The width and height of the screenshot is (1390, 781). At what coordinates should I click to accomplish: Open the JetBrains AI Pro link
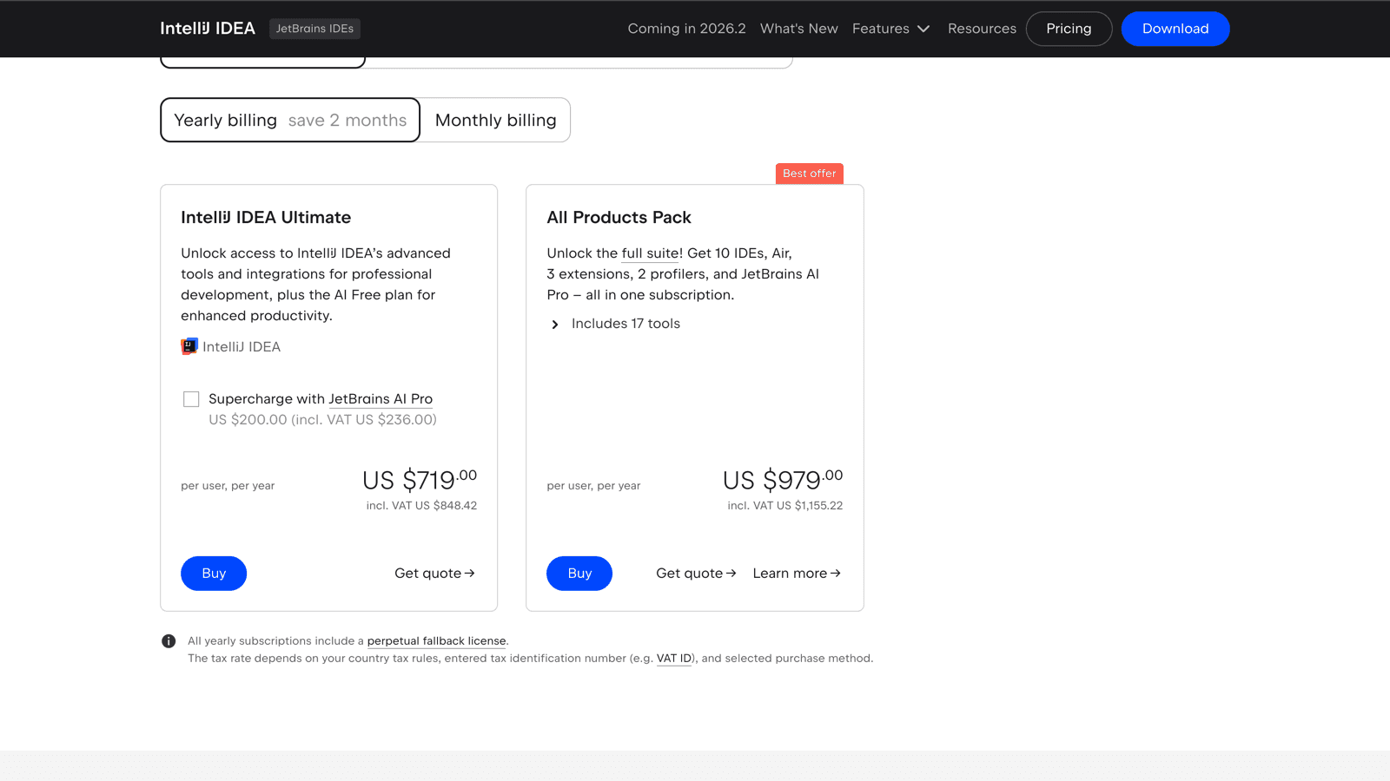point(381,399)
